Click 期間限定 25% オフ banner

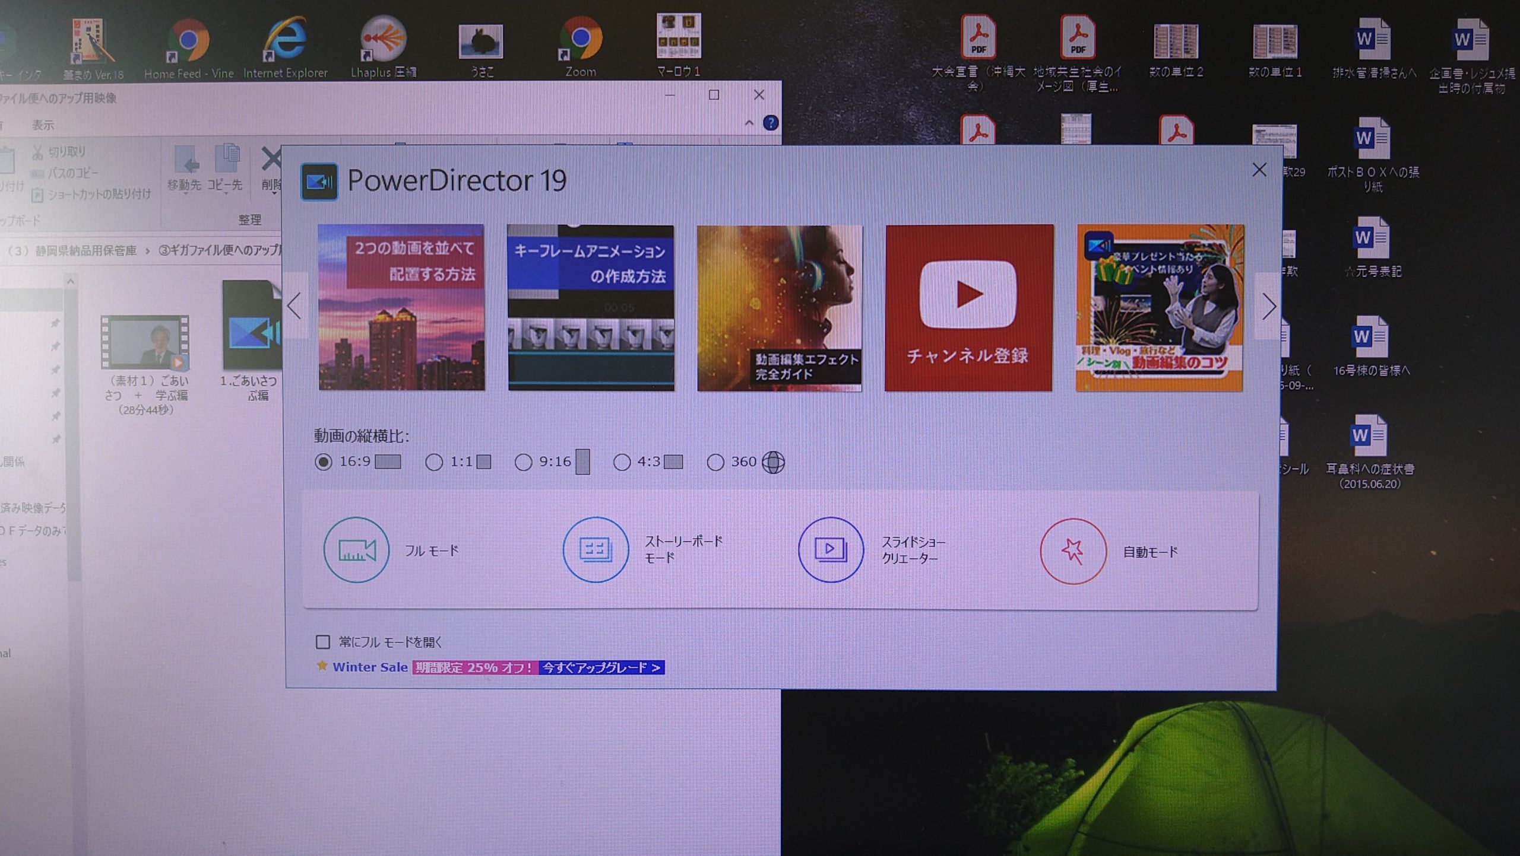click(475, 667)
